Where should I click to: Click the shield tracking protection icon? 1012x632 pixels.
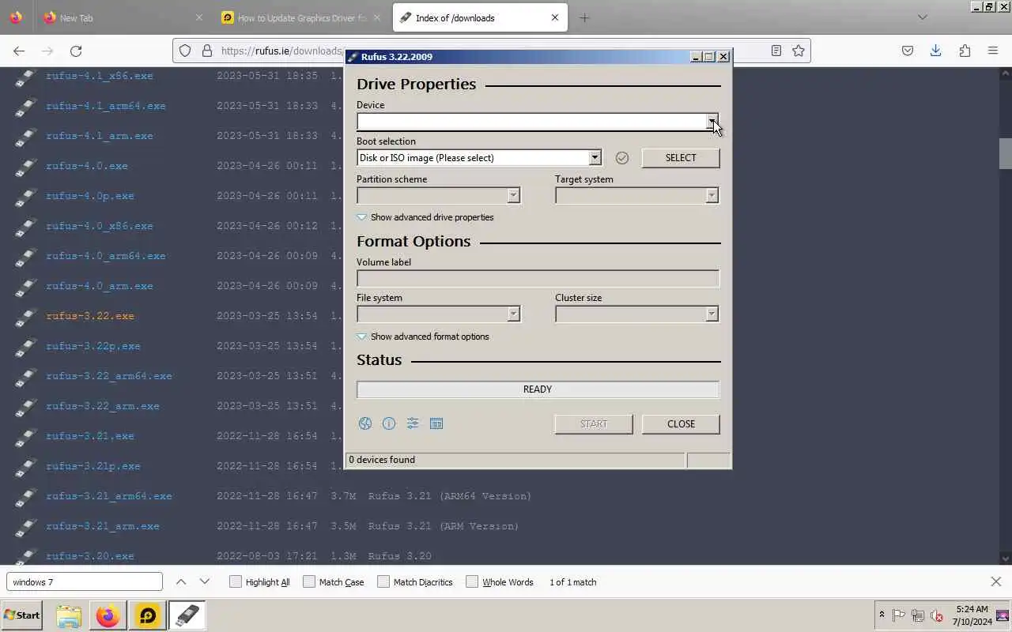(185, 51)
